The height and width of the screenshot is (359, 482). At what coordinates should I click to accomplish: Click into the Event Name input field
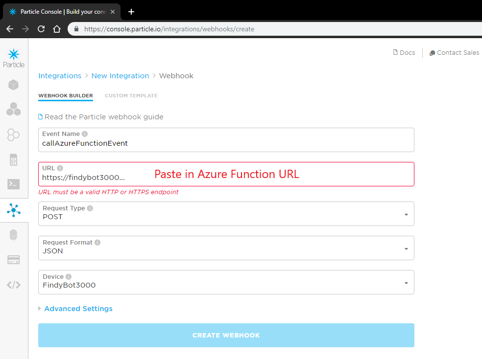226,140
